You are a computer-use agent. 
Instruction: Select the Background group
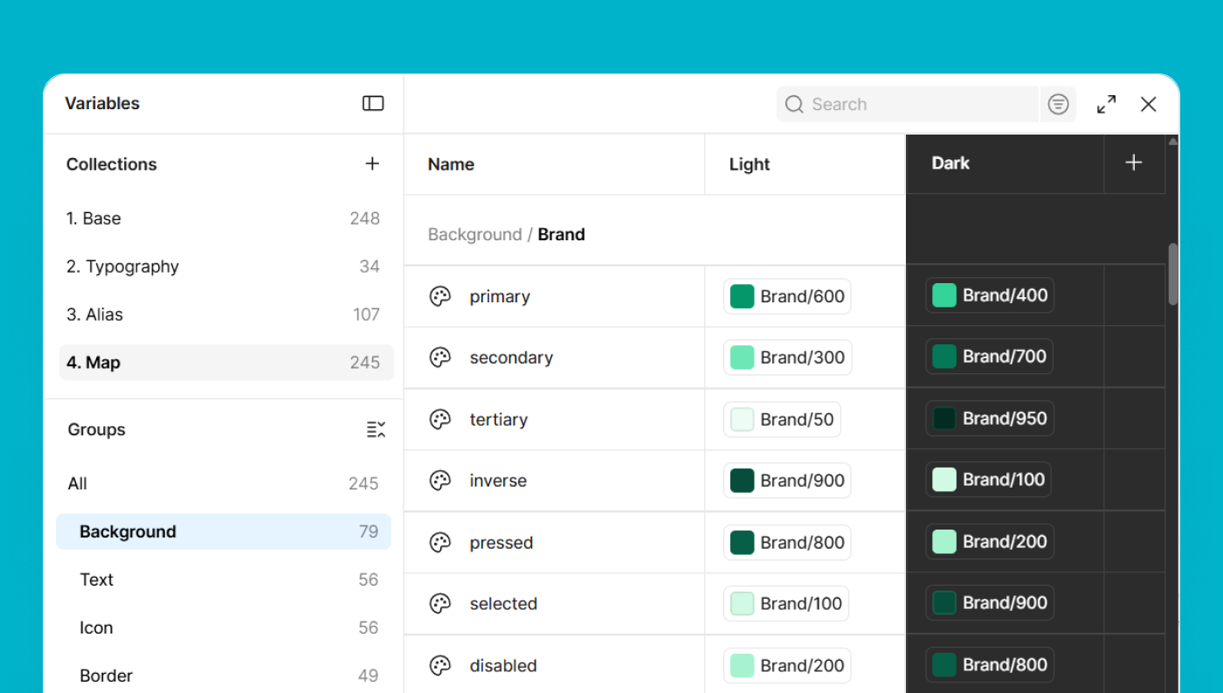224,531
